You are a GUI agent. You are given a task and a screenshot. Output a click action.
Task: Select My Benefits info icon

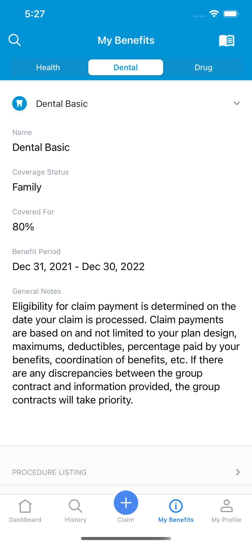pos(176,506)
